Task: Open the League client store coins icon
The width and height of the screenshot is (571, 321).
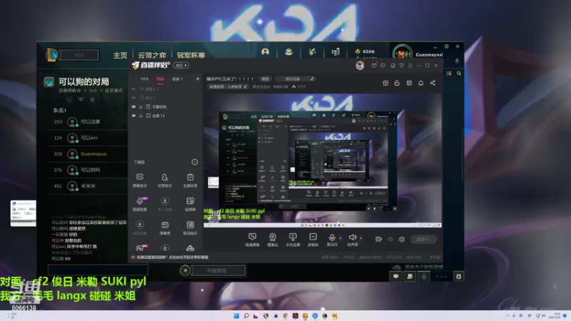Action: 335,51
